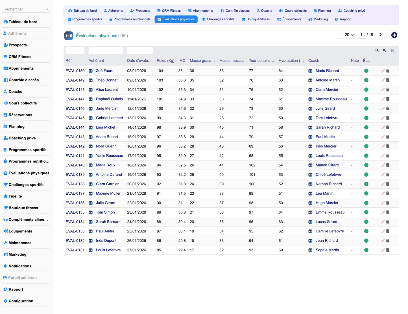Click the Adhérent filter input field
This screenshot has width=408, height=314.
point(106,50)
